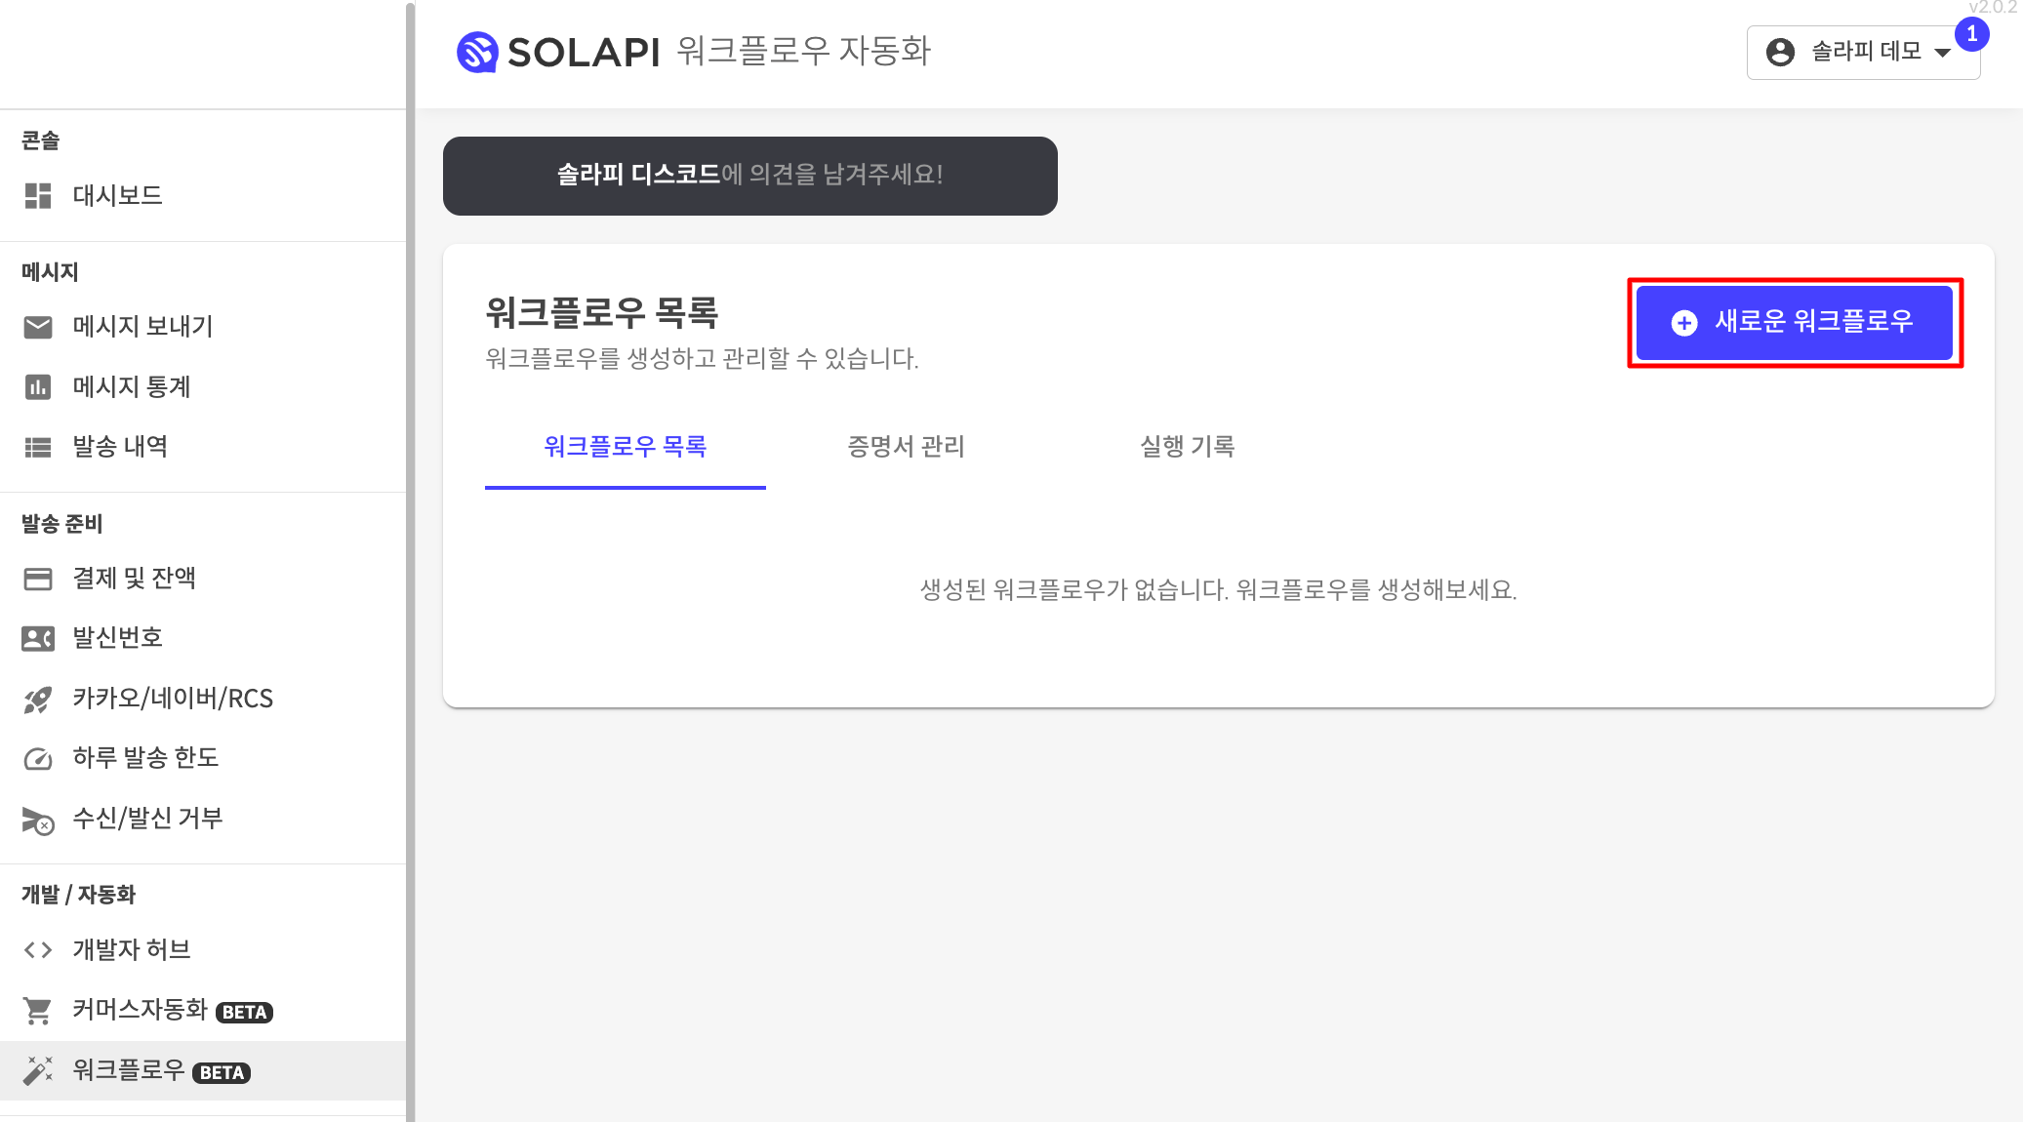The image size is (2023, 1122).
Task: Switch to the 실행 기록 tab
Action: tap(1187, 447)
